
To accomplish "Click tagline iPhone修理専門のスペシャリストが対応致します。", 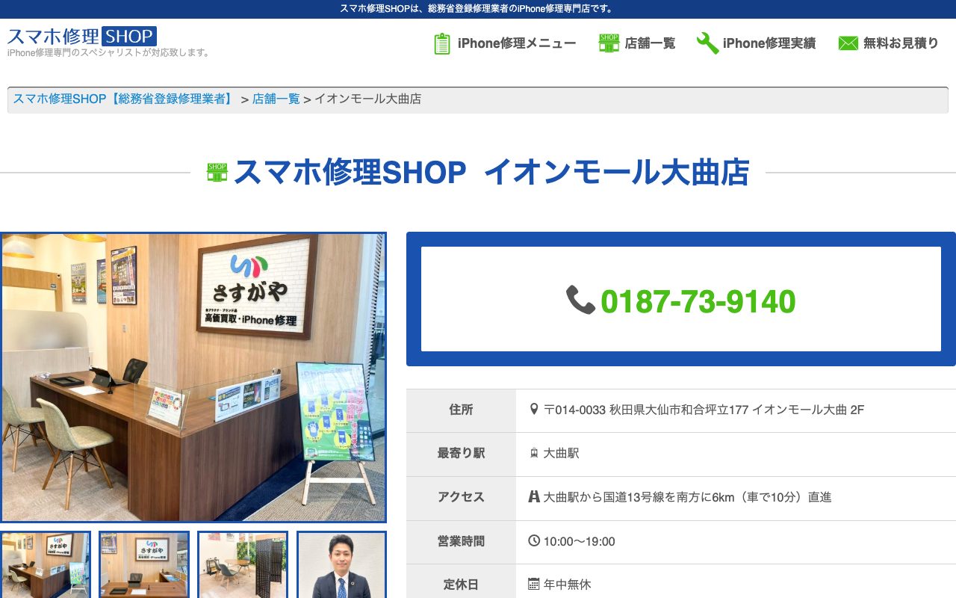I will click(109, 53).
